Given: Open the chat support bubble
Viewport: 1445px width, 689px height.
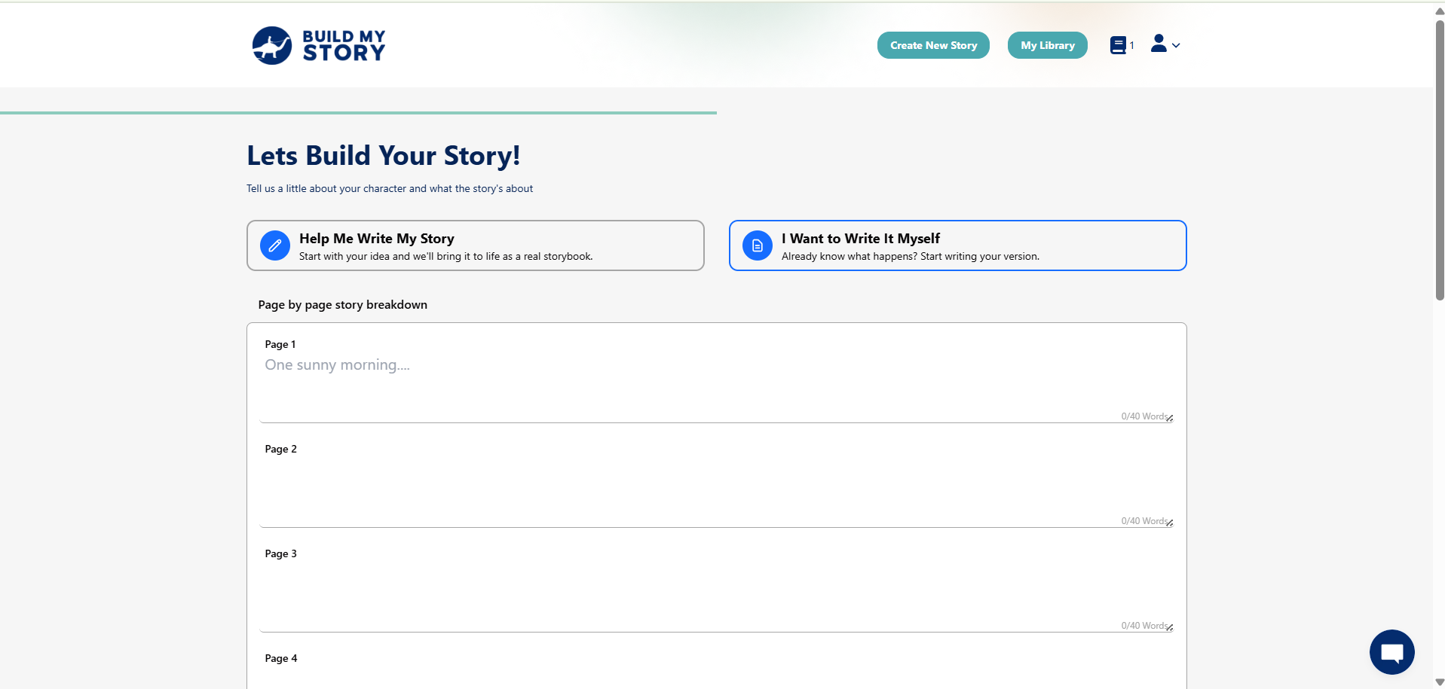Looking at the screenshot, I should tap(1391, 652).
